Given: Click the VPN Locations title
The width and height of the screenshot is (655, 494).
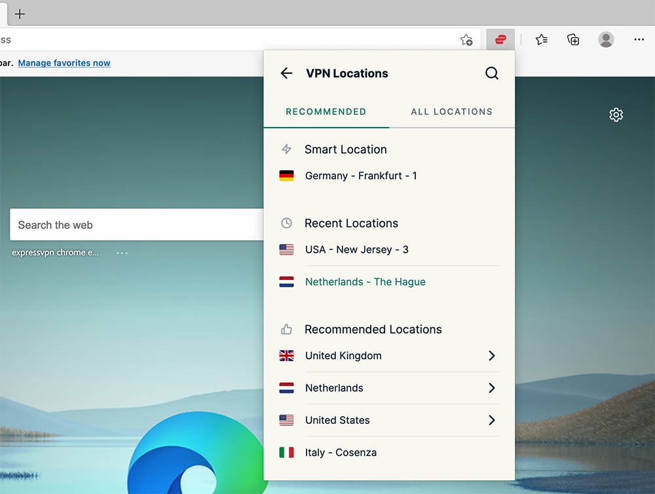Looking at the screenshot, I should tap(347, 73).
